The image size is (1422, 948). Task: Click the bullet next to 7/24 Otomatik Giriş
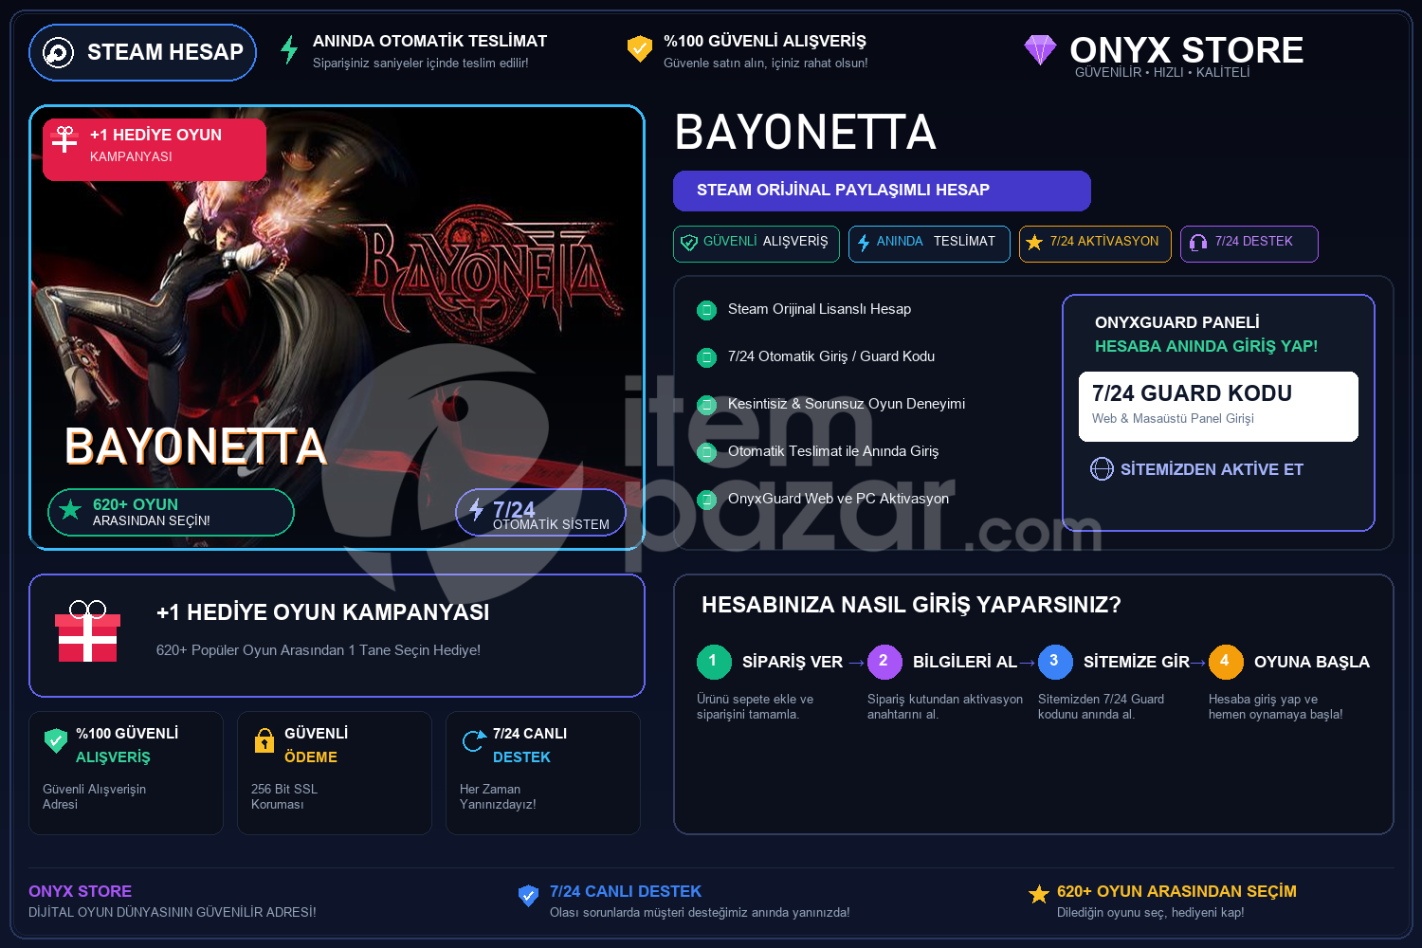coord(706,357)
